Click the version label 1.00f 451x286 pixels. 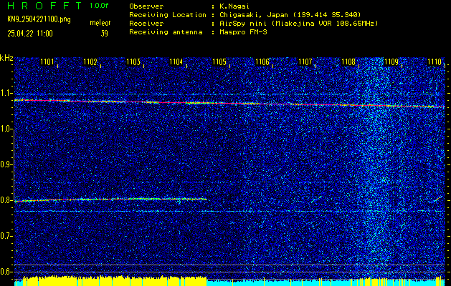click(99, 6)
